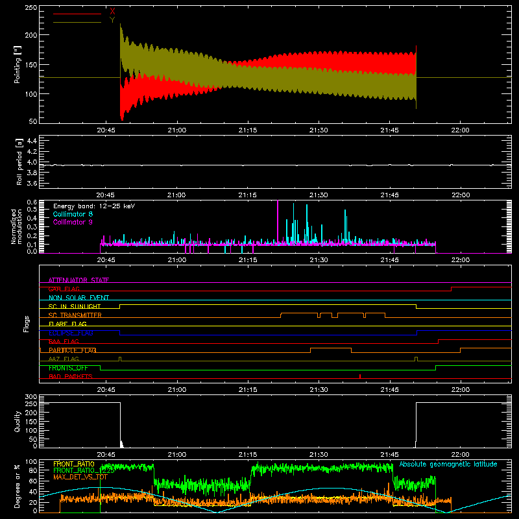
Task: Click the '250' tick label on Pointing axis
Action: 30,7
